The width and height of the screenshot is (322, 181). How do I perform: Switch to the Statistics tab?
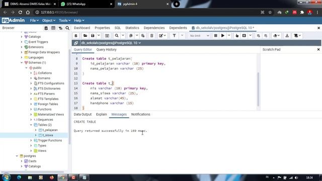click(x=132, y=28)
